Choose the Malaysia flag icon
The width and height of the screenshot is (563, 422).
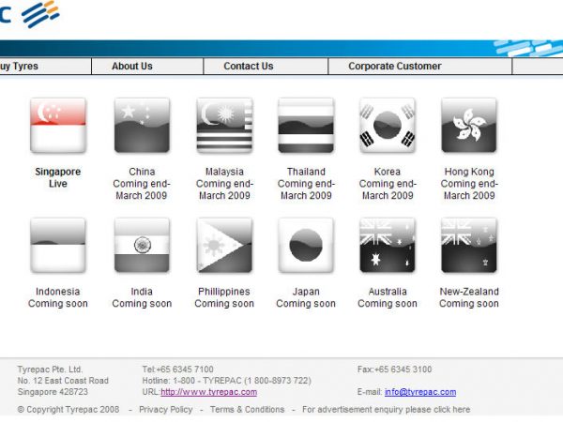click(225, 126)
